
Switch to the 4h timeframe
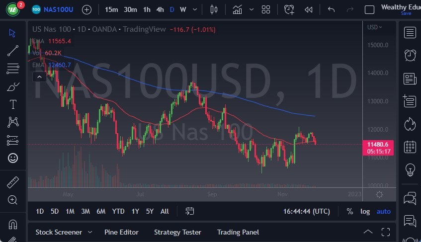pos(160,9)
